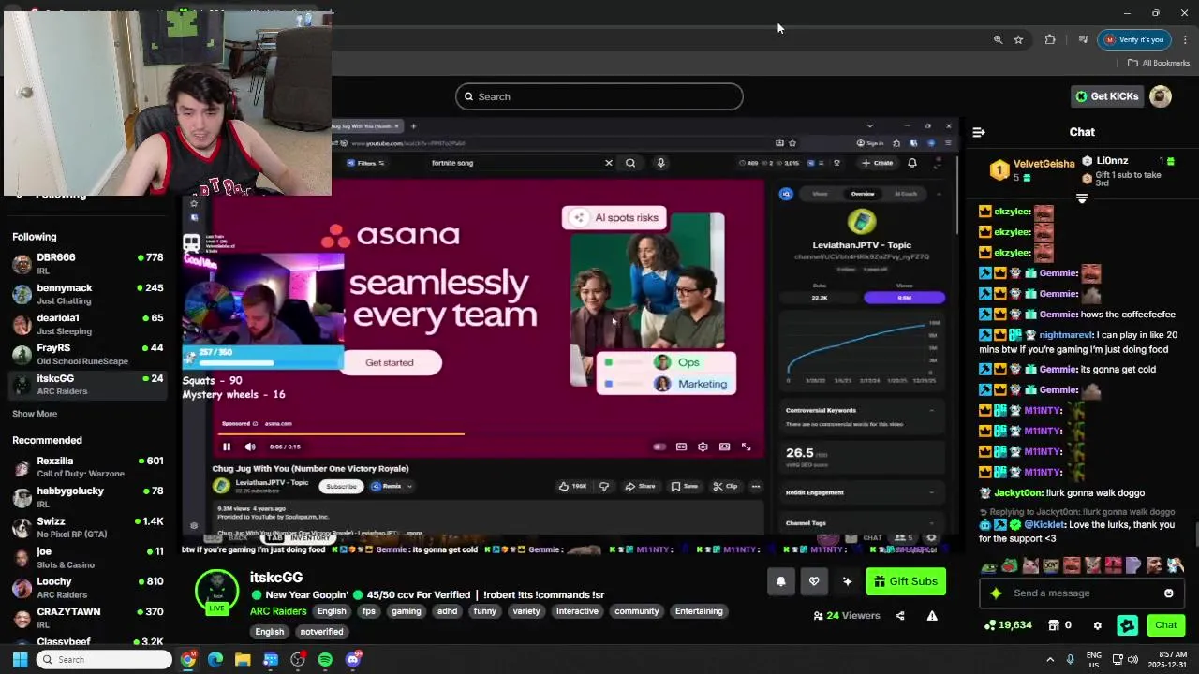Select the notverified stream tag
The image size is (1199, 674).
pyautogui.click(x=322, y=632)
